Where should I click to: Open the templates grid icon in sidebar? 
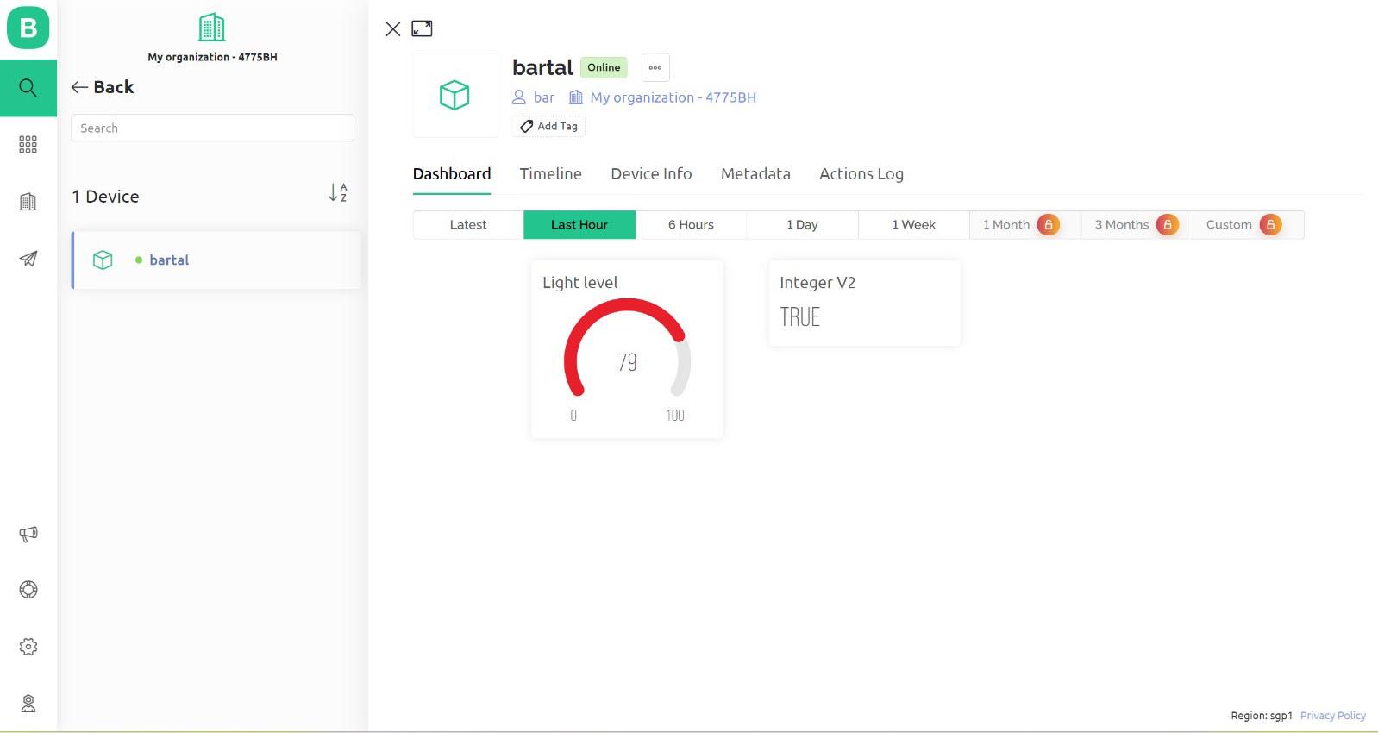coord(28,144)
